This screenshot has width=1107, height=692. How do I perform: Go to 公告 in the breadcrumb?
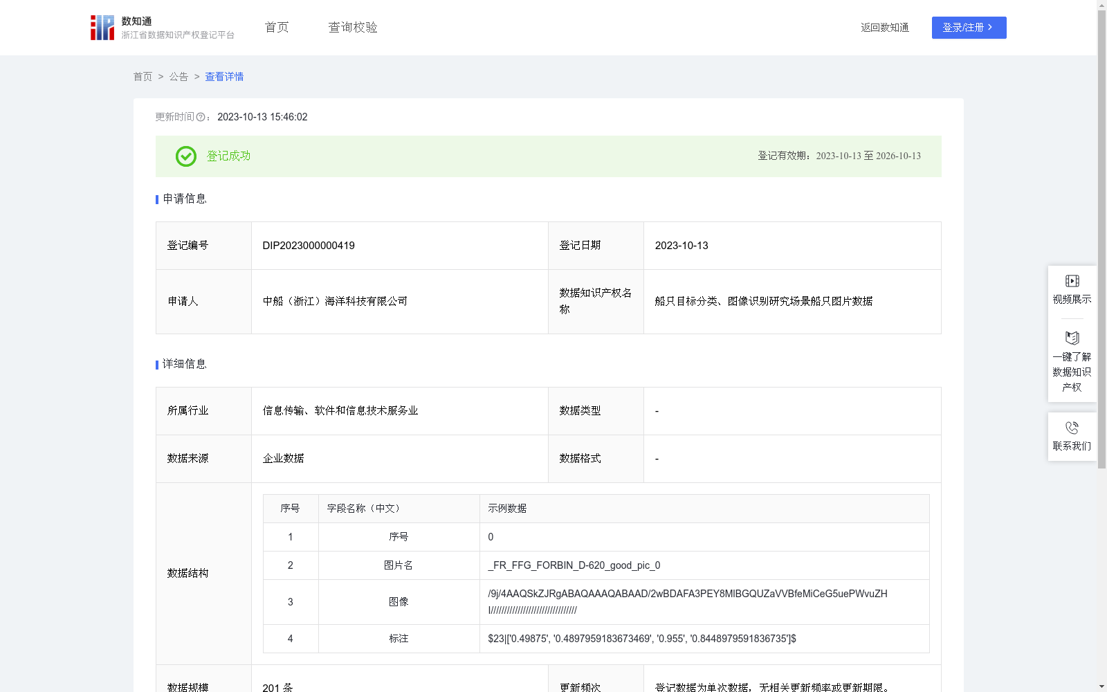pos(179,77)
